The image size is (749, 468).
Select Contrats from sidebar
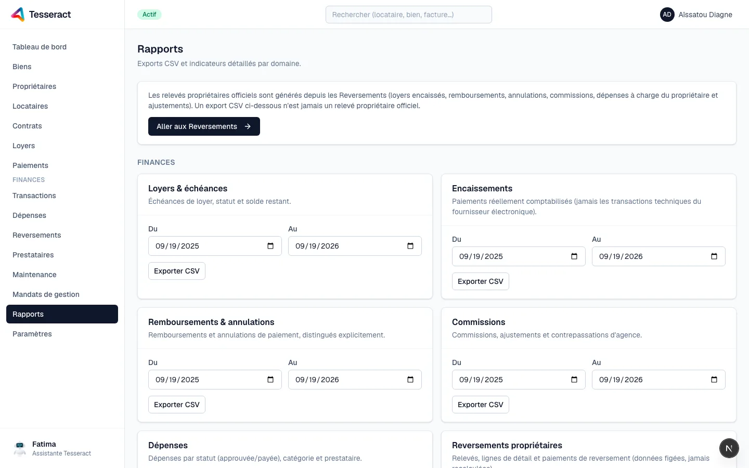pyautogui.click(x=62, y=126)
